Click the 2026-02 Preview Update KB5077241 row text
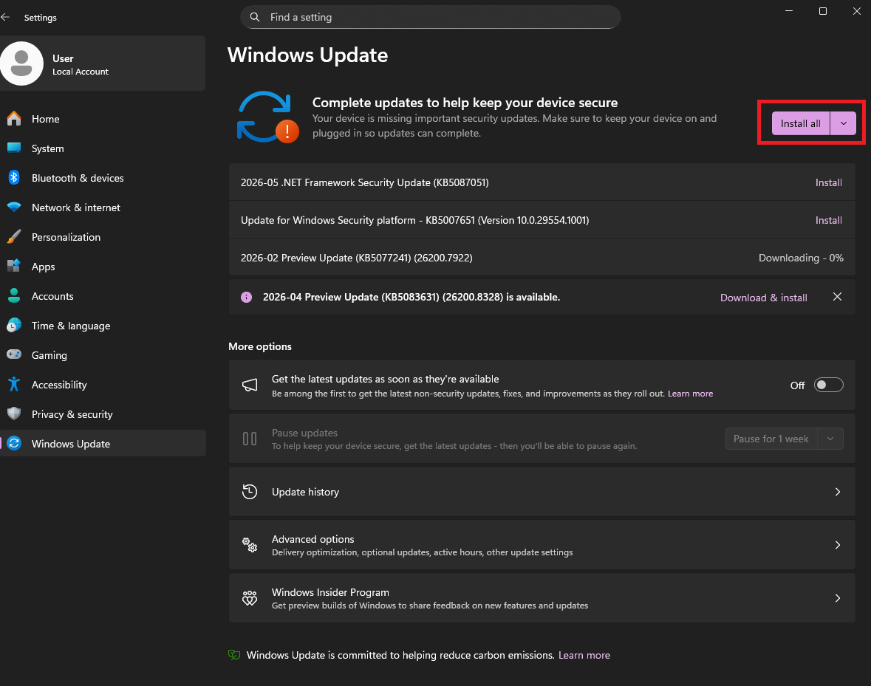 357,258
